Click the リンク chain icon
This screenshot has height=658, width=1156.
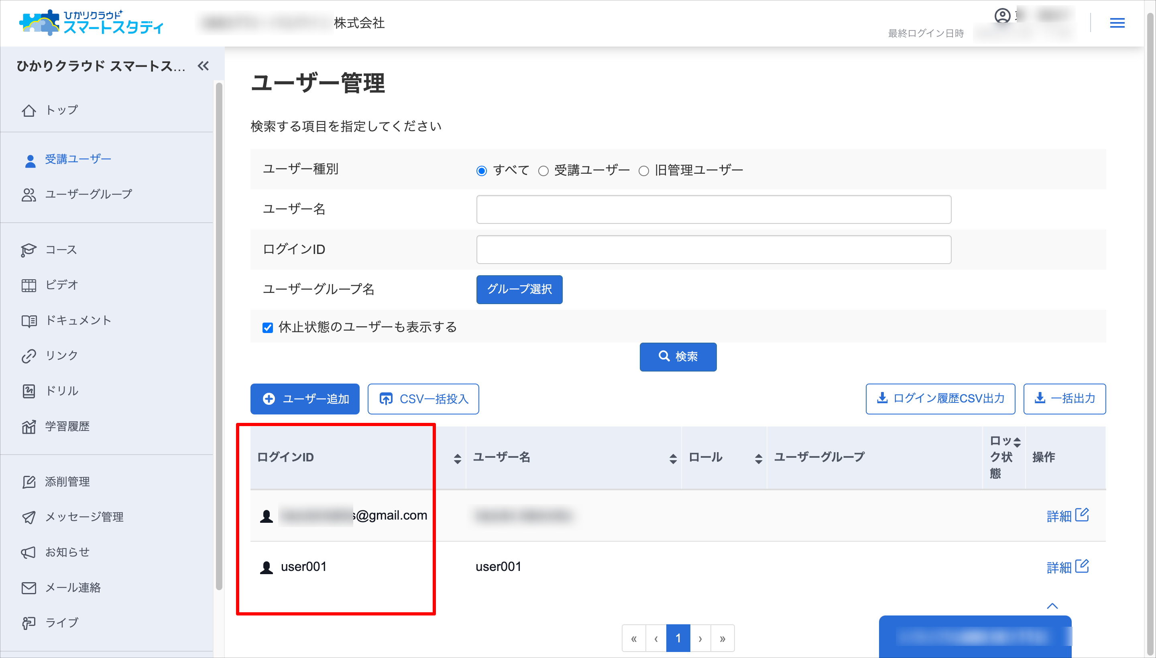[28, 356]
